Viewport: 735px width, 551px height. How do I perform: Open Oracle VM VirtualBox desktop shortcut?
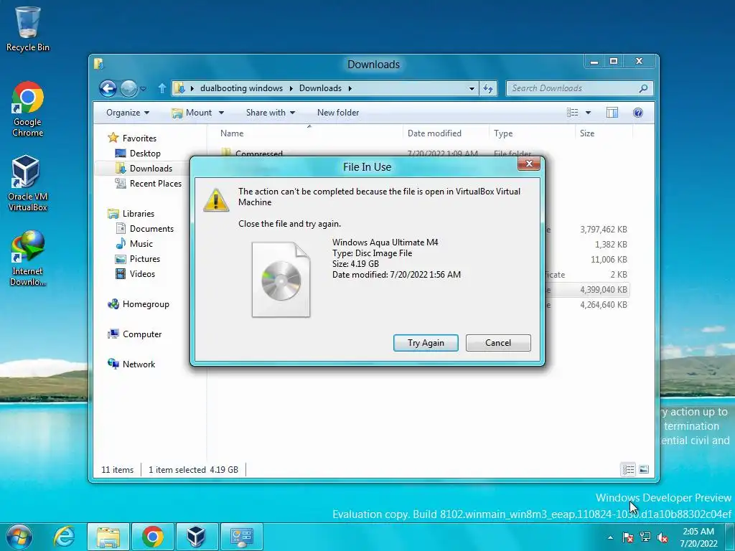click(x=27, y=183)
